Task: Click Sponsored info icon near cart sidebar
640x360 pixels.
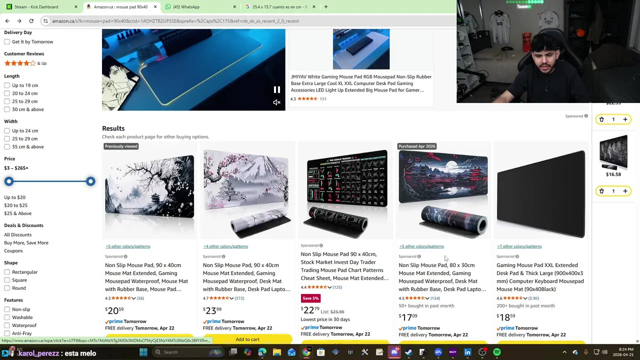Action: [586, 116]
